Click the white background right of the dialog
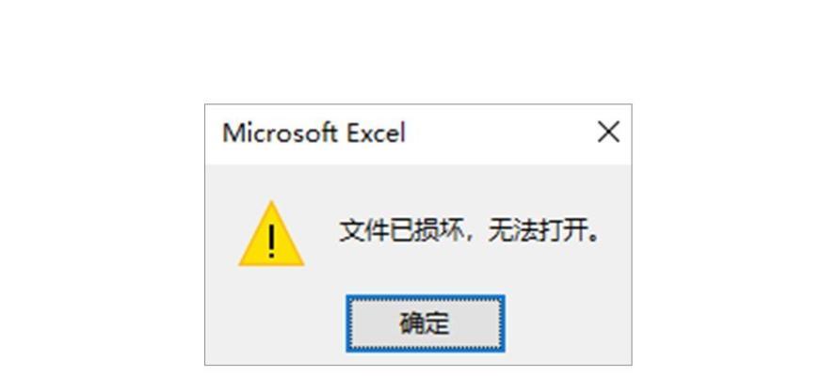Image resolution: width=837 pixels, height=376 pixels. (734, 234)
